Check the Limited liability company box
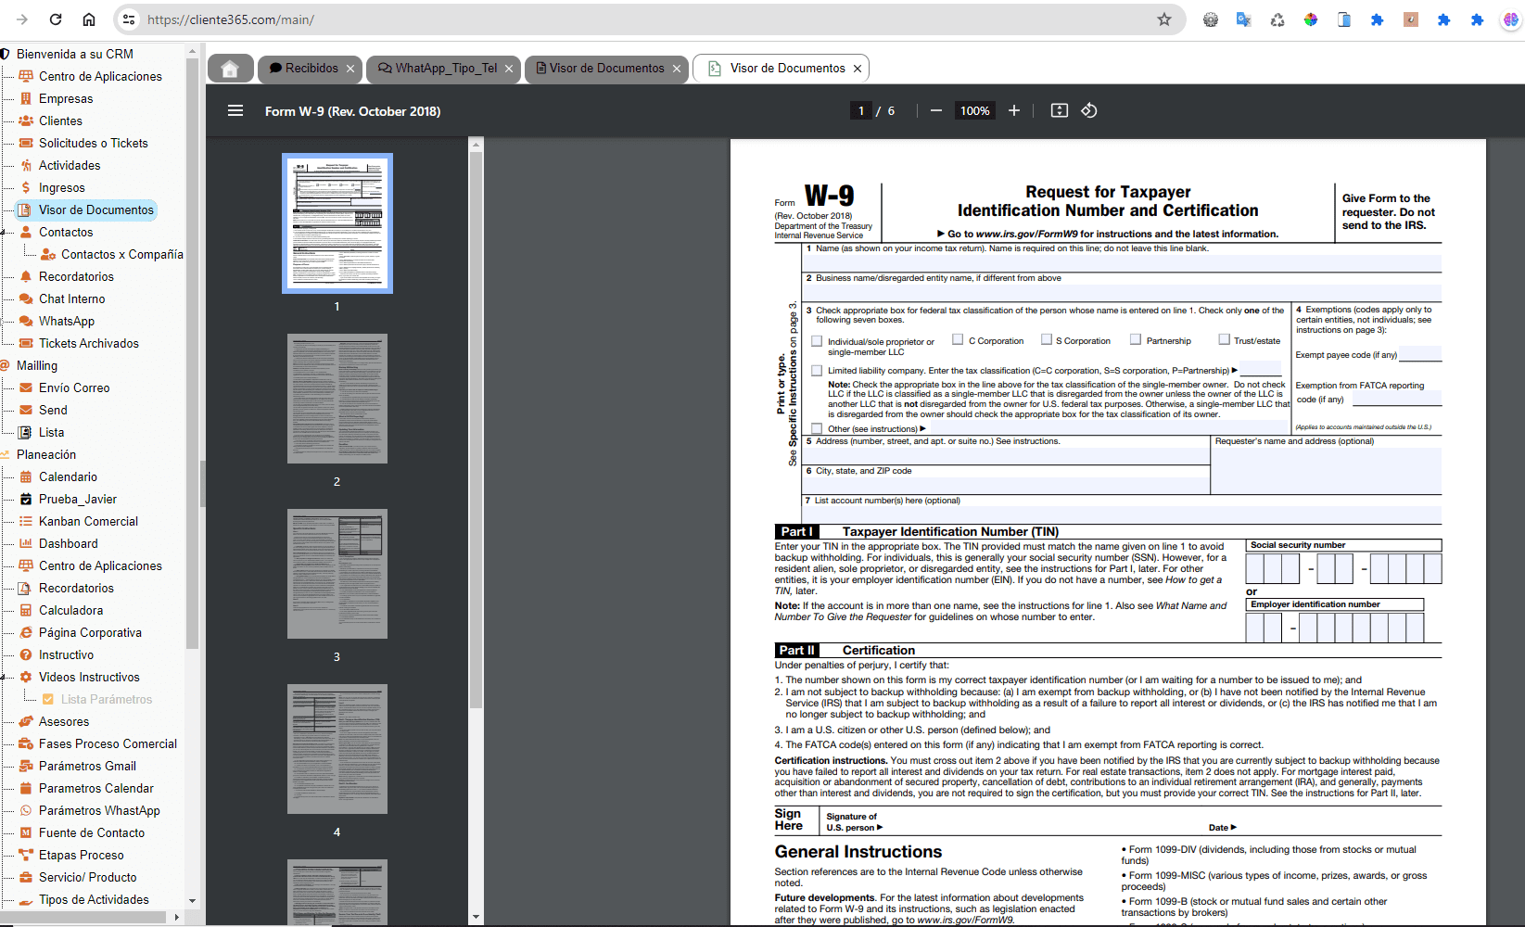Viewport: 1525px width, 927px height. 817,371
